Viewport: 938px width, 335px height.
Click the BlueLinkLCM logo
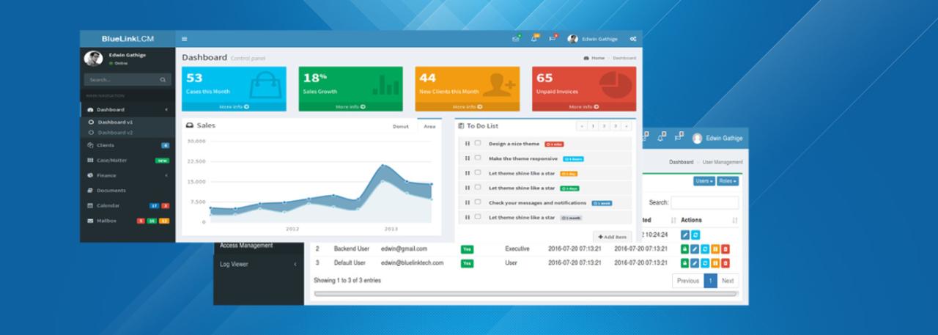point(128,39)
